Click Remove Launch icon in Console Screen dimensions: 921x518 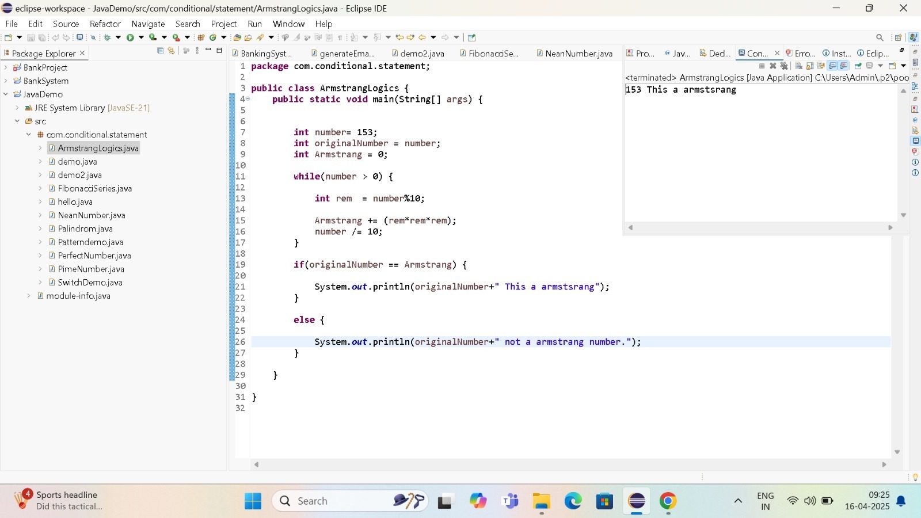[773, 66]
